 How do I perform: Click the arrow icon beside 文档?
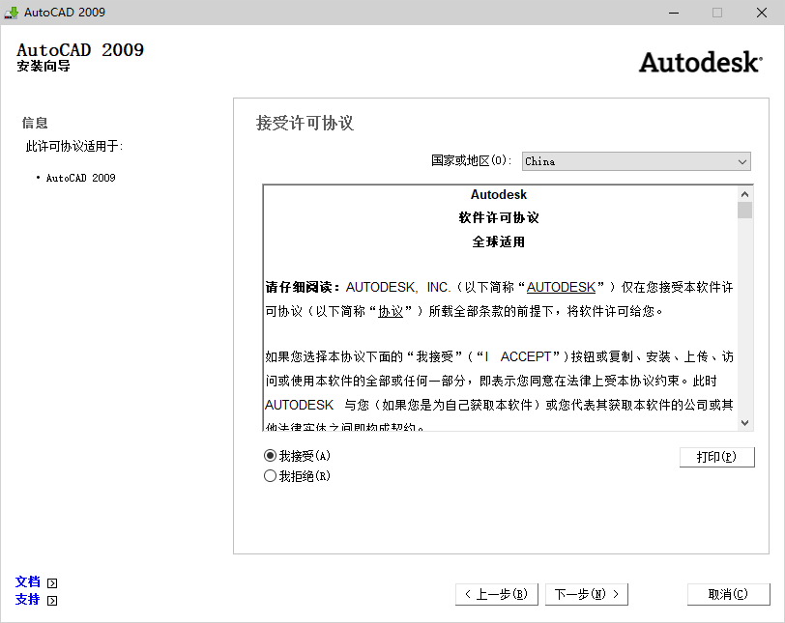point(51,581)
